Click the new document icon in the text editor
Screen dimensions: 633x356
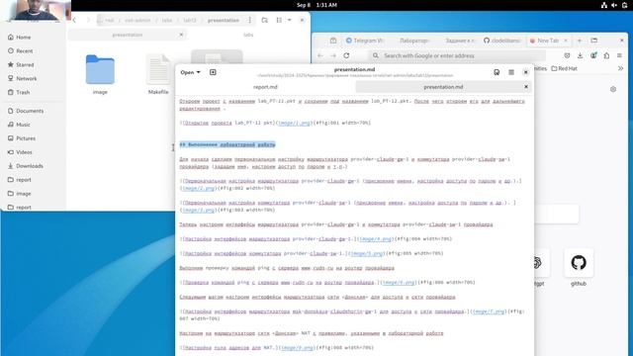point(213,72)
